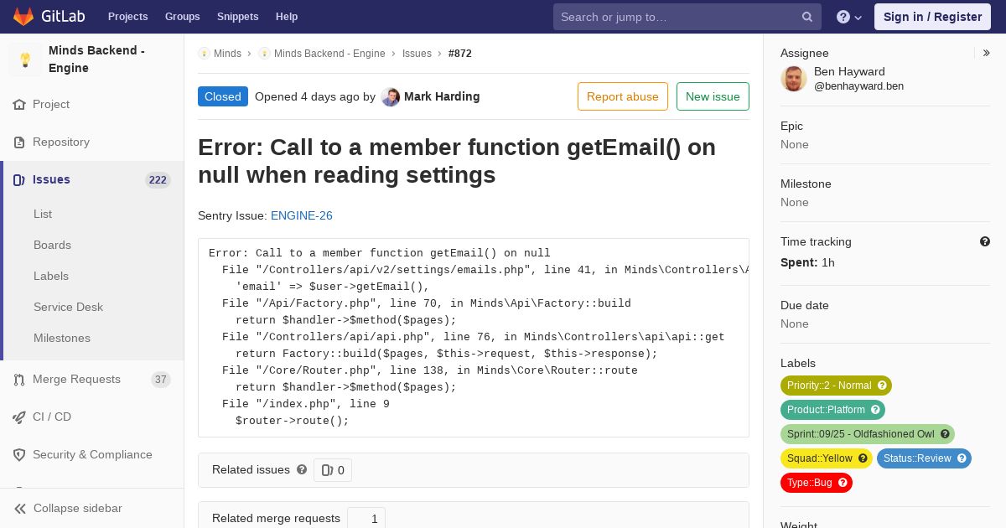Image resolution: width=1006 pixels, height=528 pixels.
Task: Click the Snippets navbar item
Action: [x=237, y=17]
